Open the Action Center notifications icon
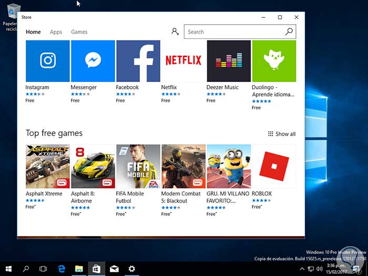 click(357, 269)
